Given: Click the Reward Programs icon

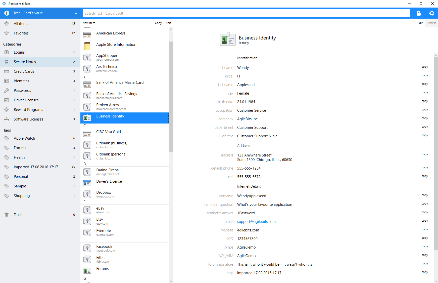Looking at the screenshot, I should [7, 110].
